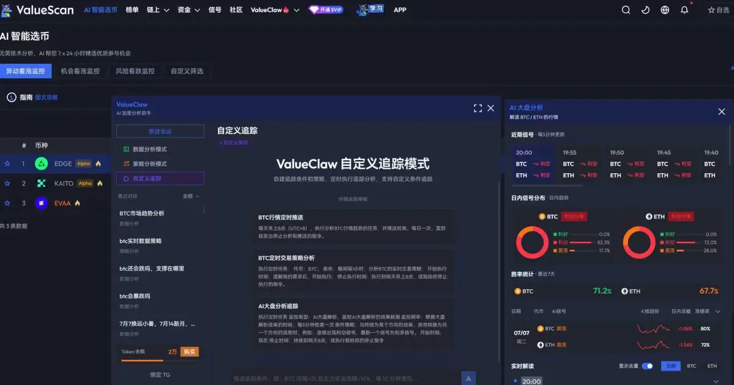Open the 信号 nav item

click(215, 10)
